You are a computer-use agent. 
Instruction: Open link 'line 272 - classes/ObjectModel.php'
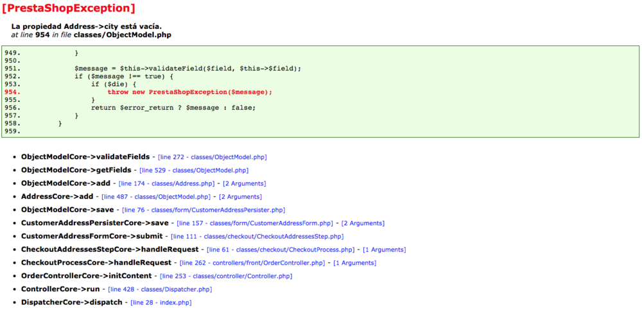point(212,157)
